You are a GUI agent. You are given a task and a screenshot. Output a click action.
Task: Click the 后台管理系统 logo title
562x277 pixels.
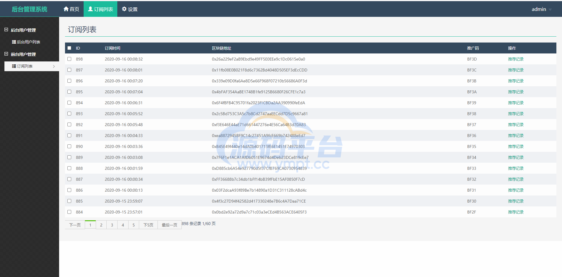click(x=30, y=9)
